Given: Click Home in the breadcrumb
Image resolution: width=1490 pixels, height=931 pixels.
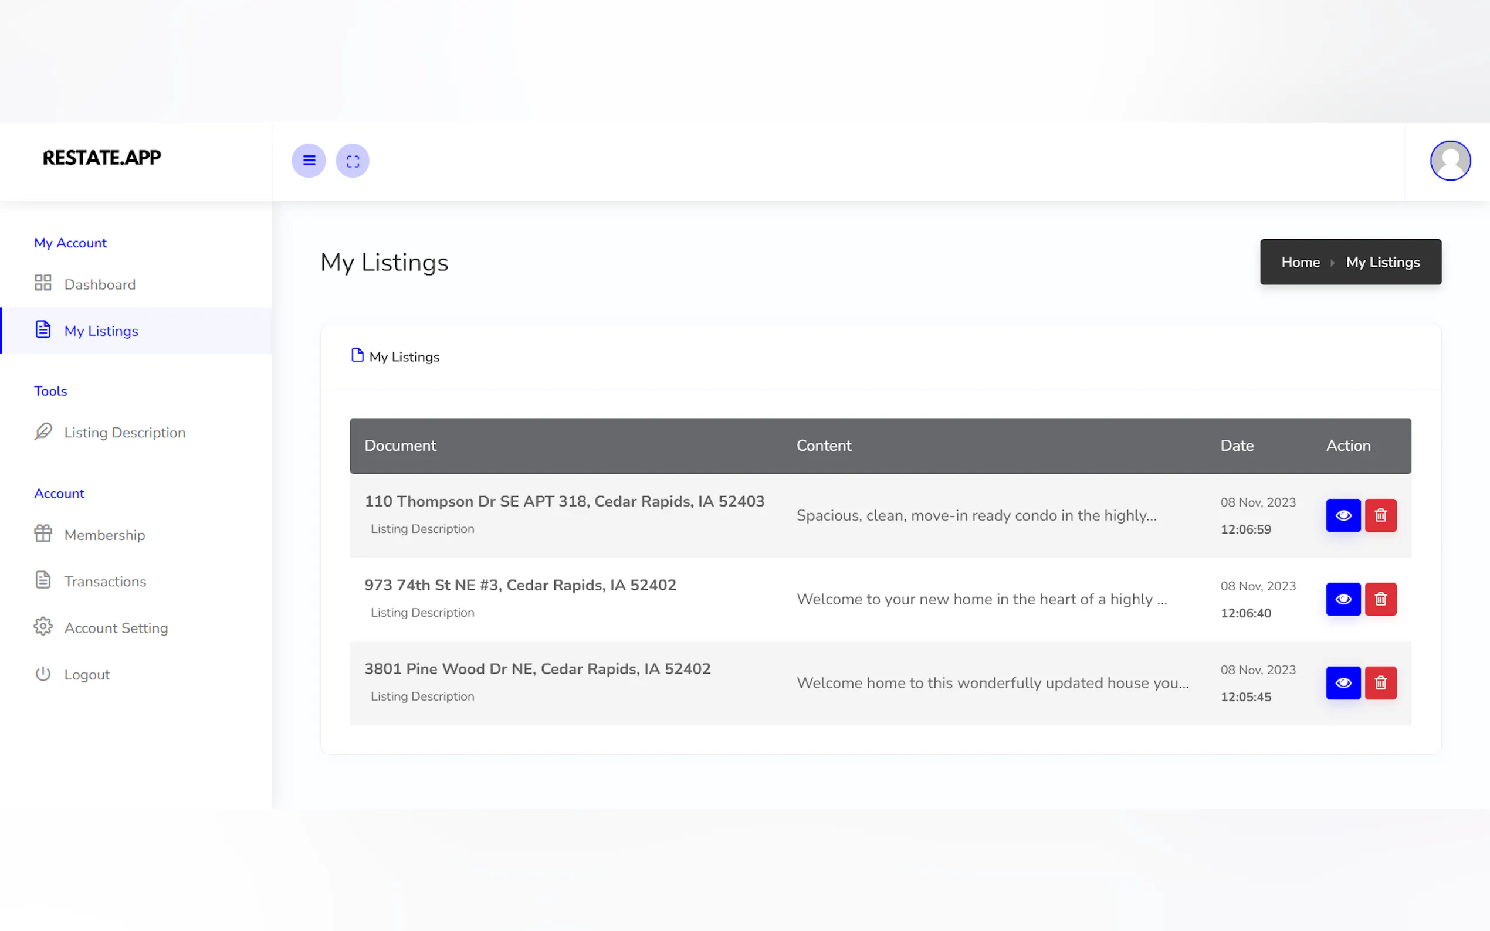Looking at the screenshot, I should click(x=1301, y=262).
